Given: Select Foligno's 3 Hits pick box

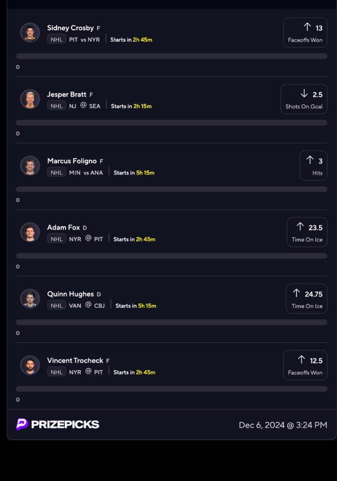Looking at the screenshot, I should click(x=313, y=166).
